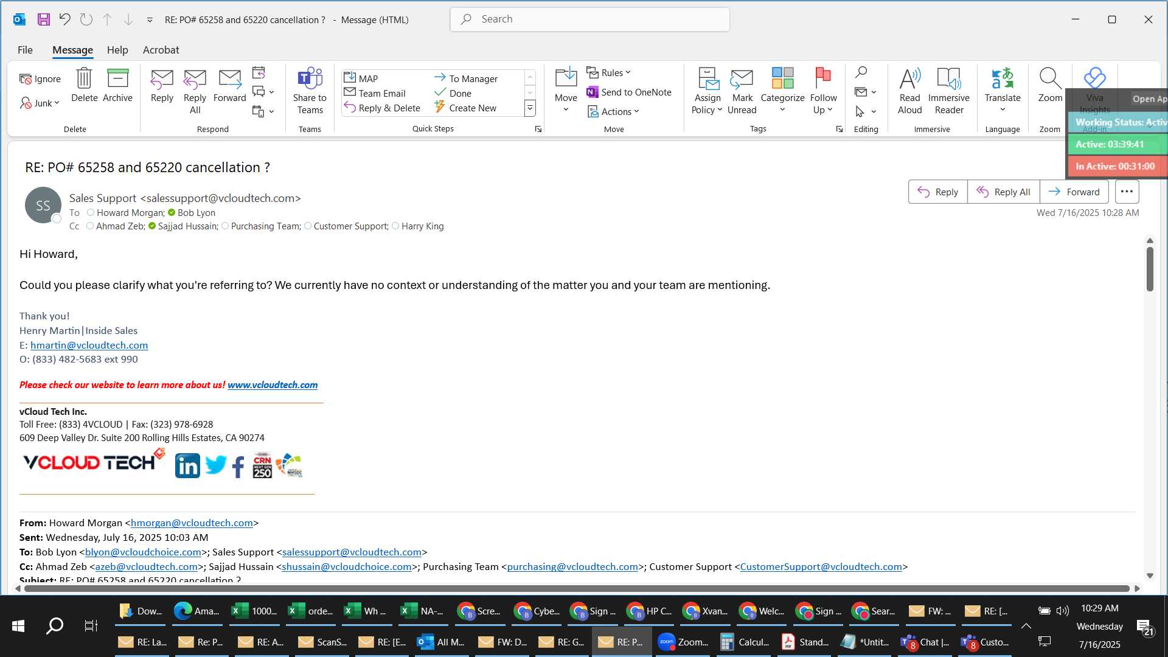This screenshot has width=1168, height=657.
Task: Open more actions ellipsis button
Action: pyautogui.click(x=1127, y=192)
